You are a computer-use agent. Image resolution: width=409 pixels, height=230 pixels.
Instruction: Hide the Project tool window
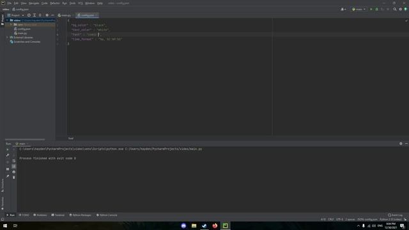point(52,15)
